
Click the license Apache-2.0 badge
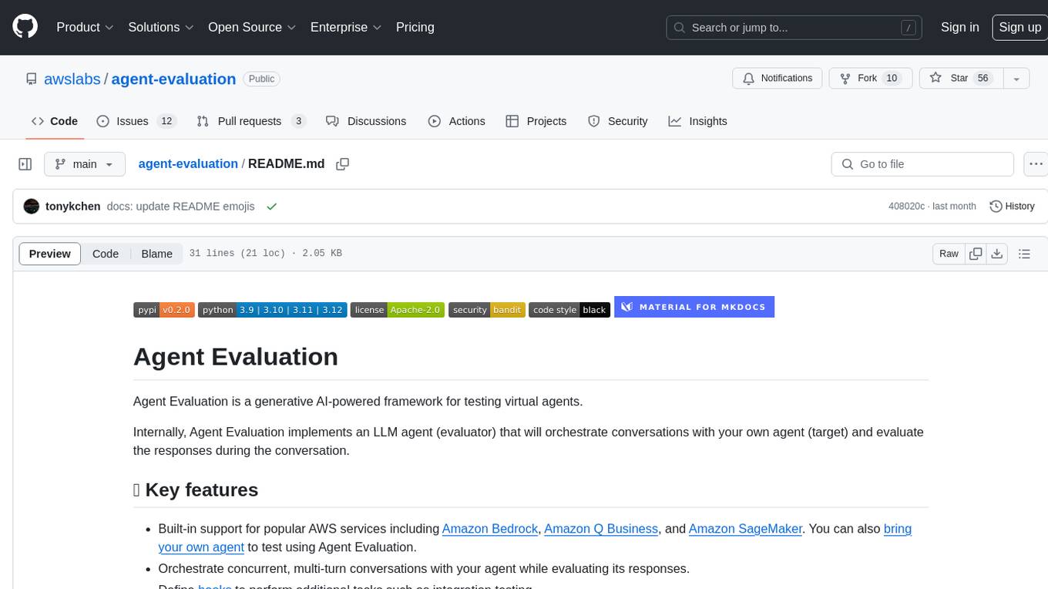[397, 310]
